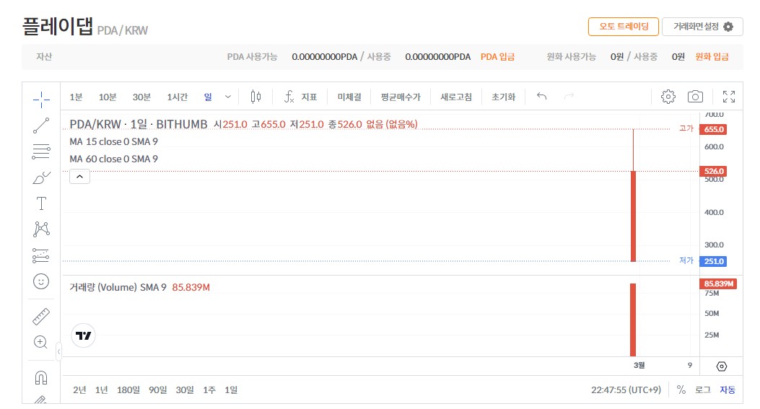This screenshot has width=760, height=409.
Task: Click the red daily candlestick
Action: [x=633, y=216]
